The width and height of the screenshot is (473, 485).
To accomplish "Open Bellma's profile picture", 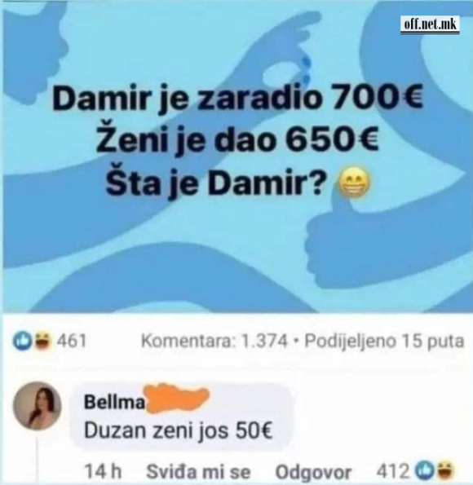I will [38, 406].
